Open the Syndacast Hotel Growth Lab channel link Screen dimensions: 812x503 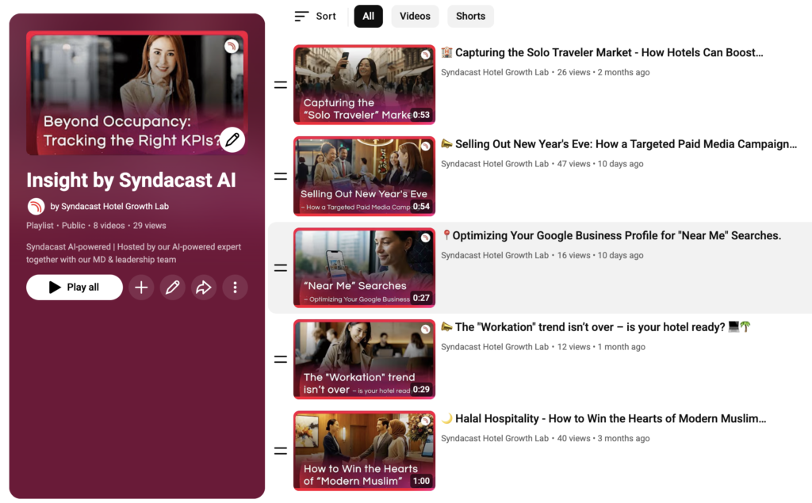coord(109,206)
